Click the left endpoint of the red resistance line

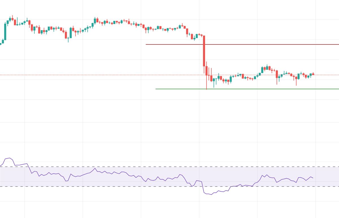tap(146, 44)
